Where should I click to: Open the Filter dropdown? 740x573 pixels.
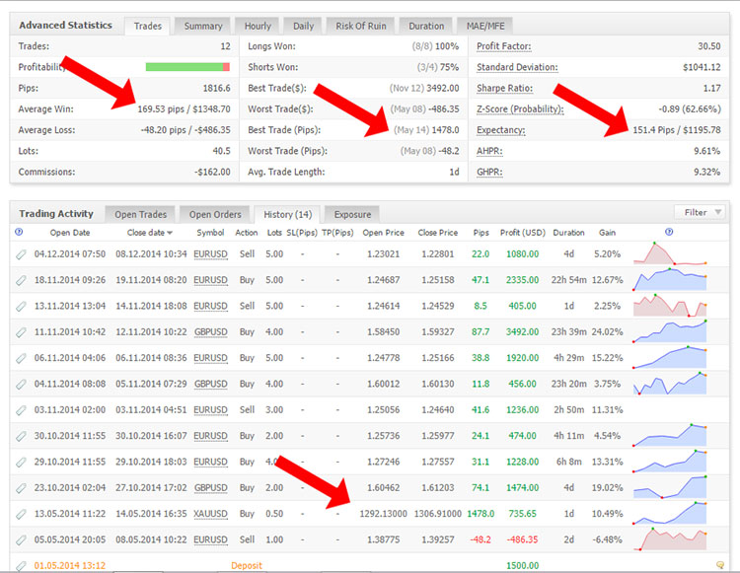click(x=702, y=212)
